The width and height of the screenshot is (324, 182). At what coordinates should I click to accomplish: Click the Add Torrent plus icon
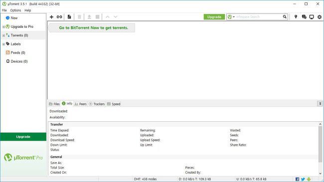(51, 17)
